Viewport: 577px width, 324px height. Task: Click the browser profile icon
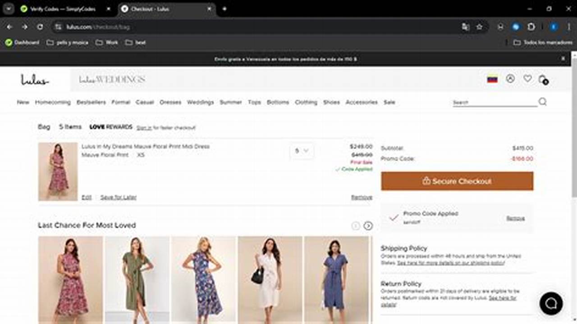pyautogui.click(x=554, y=27)
